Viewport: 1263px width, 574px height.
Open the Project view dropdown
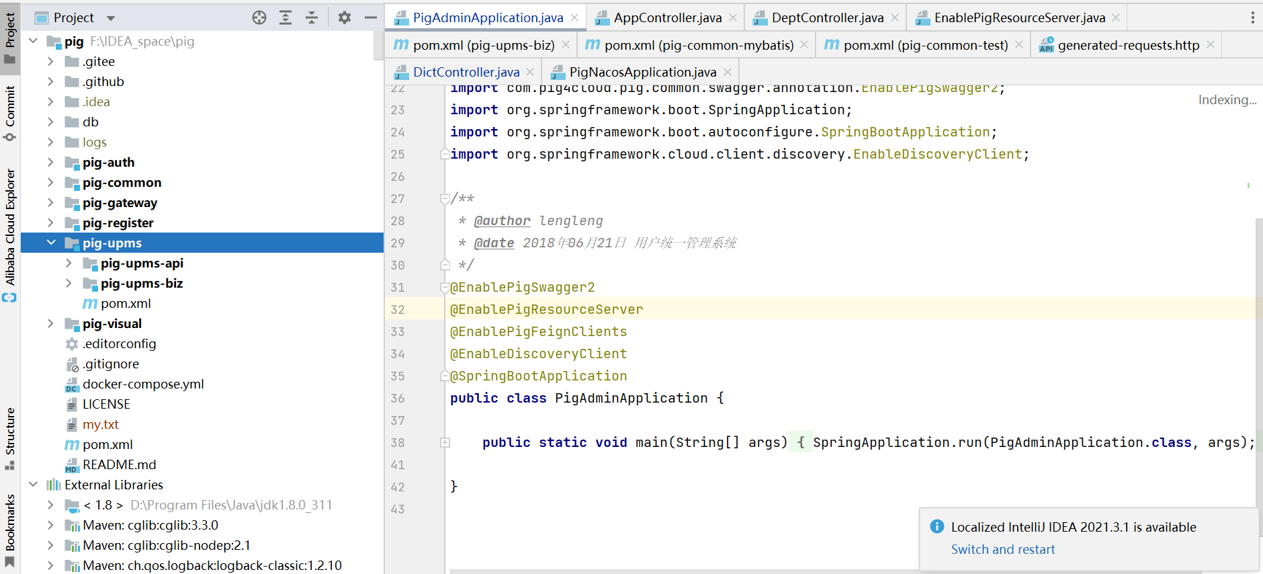pos(111,18)
